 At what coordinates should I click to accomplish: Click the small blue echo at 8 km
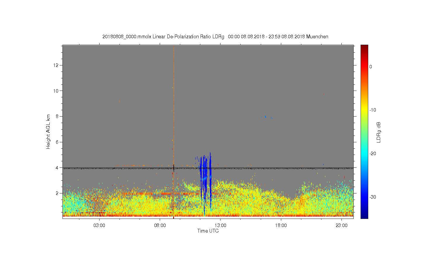click(265, 117)
